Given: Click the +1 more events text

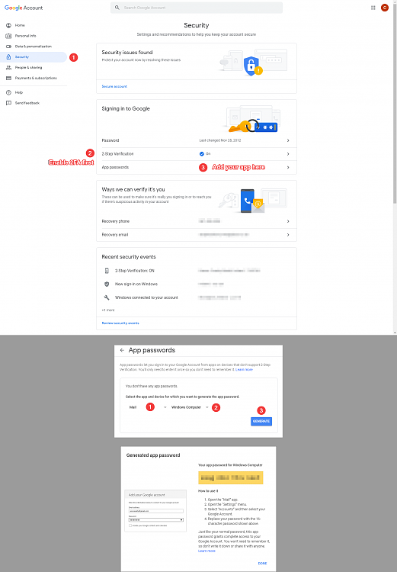Looking at the screenshot, I should [x=108, y=310].
